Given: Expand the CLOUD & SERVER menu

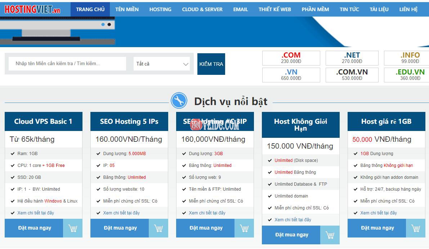Looking at the screenshot, I should pyautogui.click(x=202, y=9).
